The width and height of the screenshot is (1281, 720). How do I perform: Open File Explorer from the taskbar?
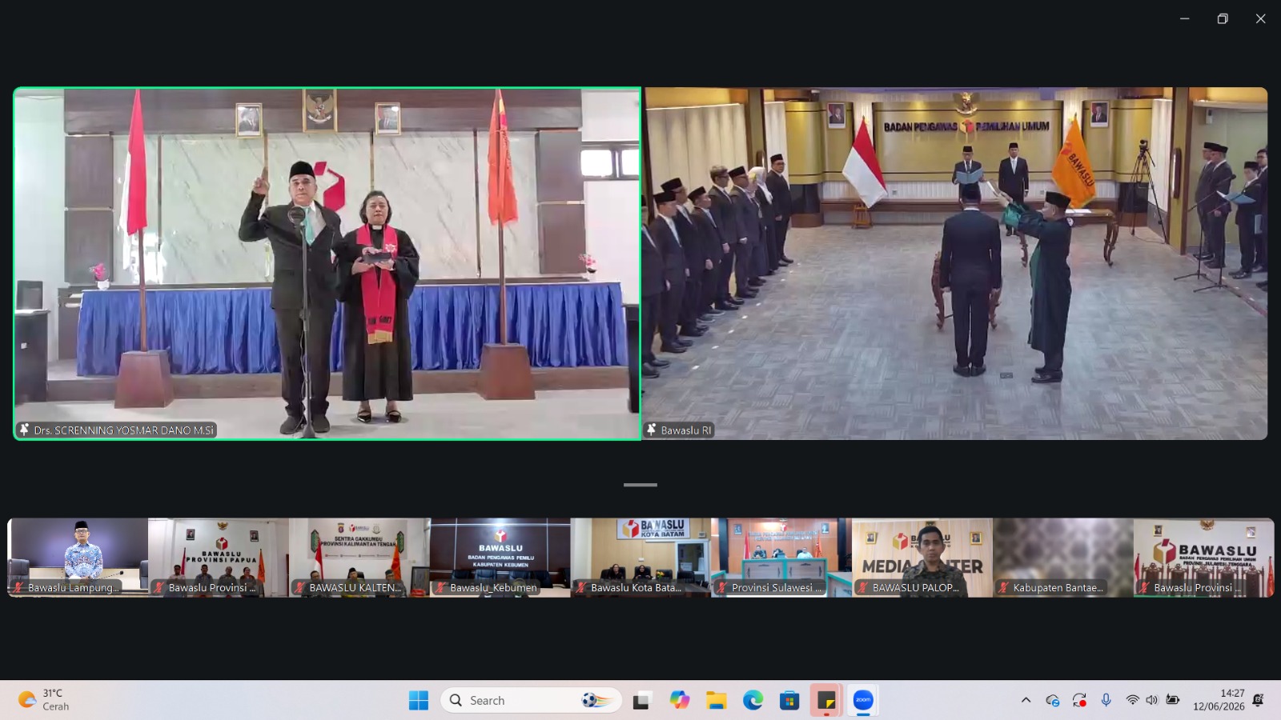(716, 701)
